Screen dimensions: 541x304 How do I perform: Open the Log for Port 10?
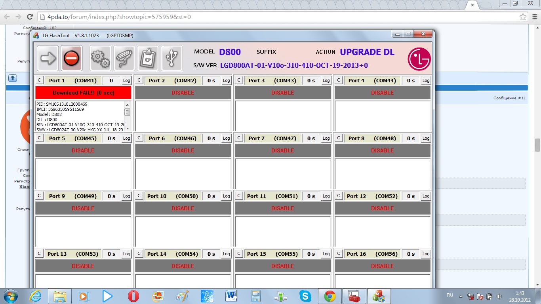pyautogui.click(x=226, y=196)
